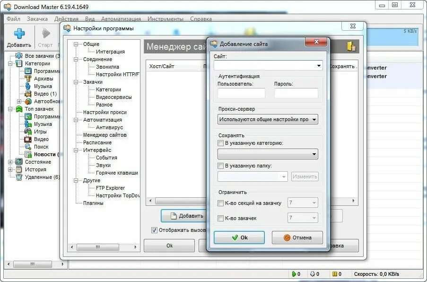Toggle К-во секций на закачку checkbox
This screenshot has width=427, height=282.
(x=220, y=203)
